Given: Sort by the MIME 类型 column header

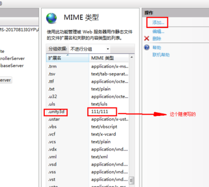Looking at the screenshot, I should [109, 58].
